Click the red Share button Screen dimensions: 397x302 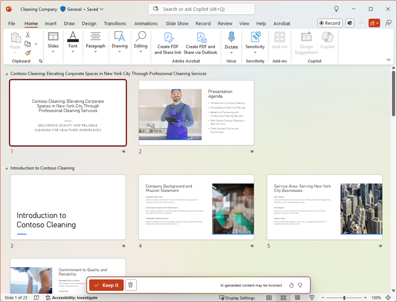pos(374,23)
